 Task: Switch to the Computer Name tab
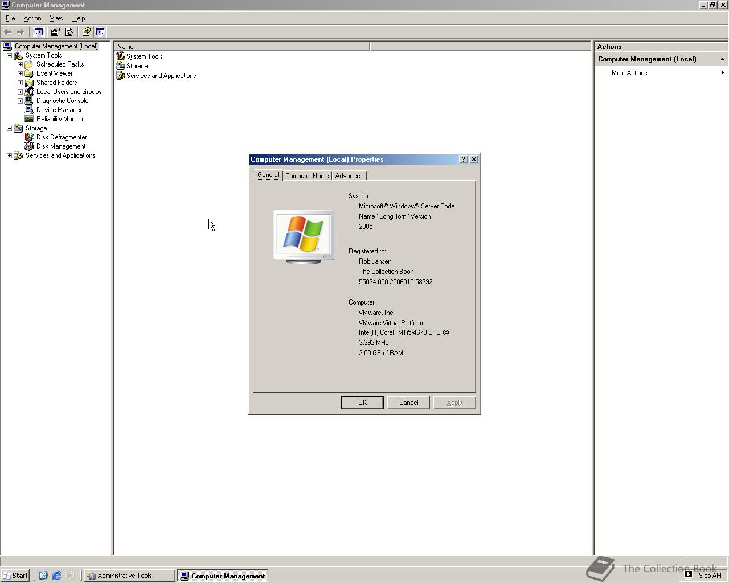[307, 176]
